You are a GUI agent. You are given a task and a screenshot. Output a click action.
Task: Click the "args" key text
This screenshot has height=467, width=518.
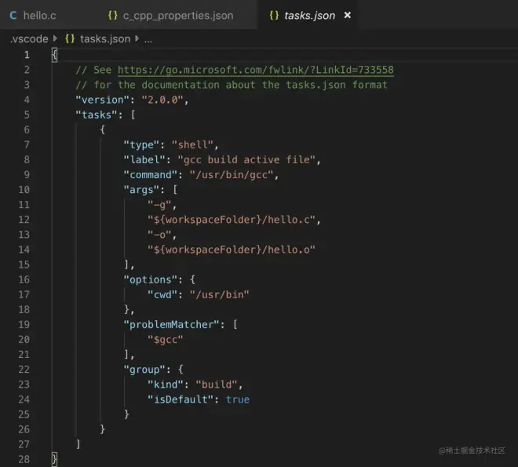click(141, 190)
